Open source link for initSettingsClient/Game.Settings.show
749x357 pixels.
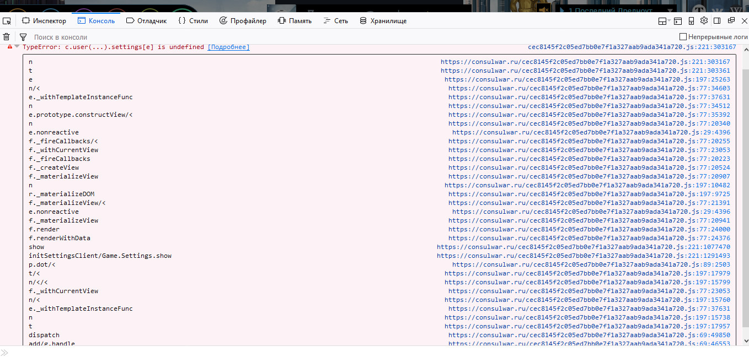[x=583, y=256]
